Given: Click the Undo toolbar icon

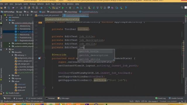Looking at the screenshot, I should [x=13, y=8].
